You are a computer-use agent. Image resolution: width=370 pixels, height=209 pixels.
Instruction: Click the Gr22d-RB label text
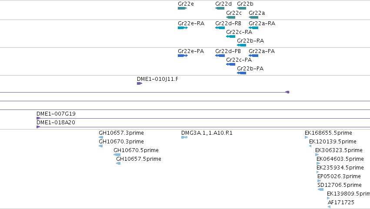pyautogui.click(x=228, y=23)
